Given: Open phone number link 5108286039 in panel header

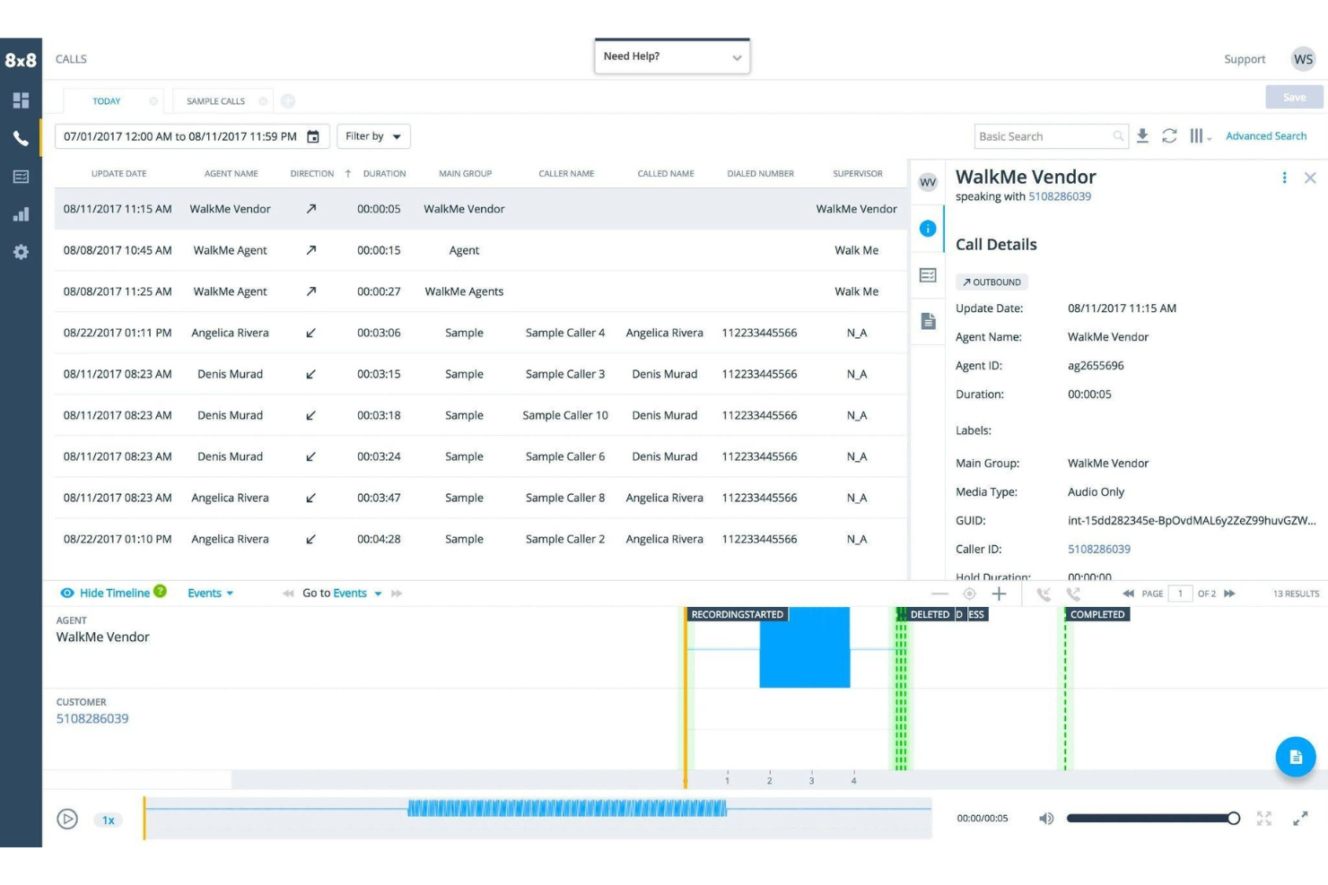Looking at the screenshot, I should click(x=1060, y=196).
